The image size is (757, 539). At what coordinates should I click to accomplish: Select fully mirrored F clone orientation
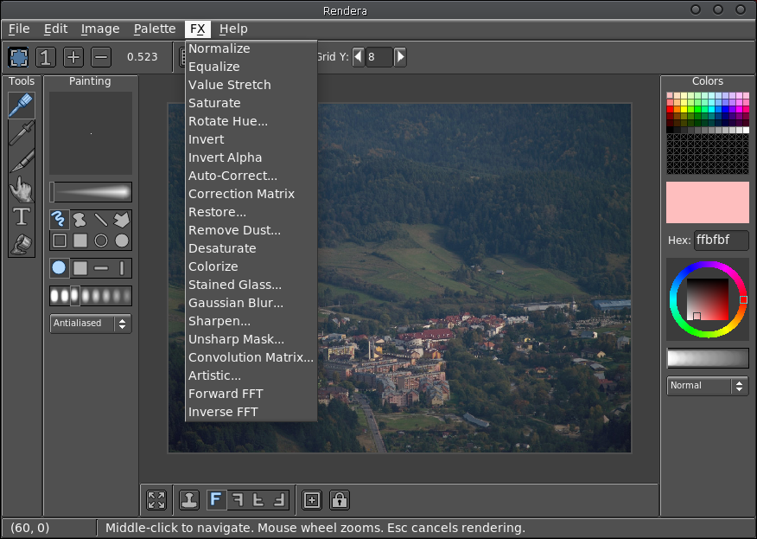(x=279, y=500)
